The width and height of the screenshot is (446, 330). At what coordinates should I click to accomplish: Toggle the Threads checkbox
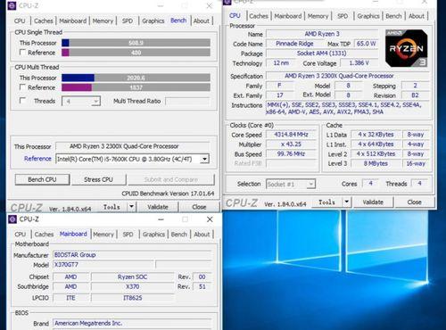point(22,101)
